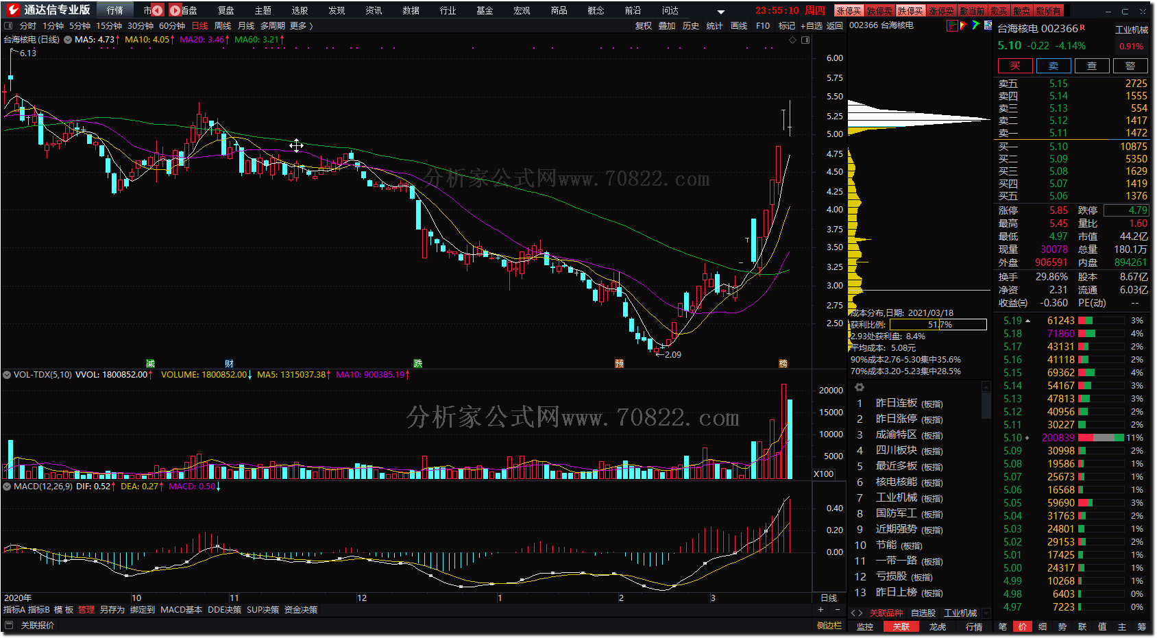Expand the VOL-TDX indicator dropdown
Viewport: 1157px width, 638px height.
point(7,375)
